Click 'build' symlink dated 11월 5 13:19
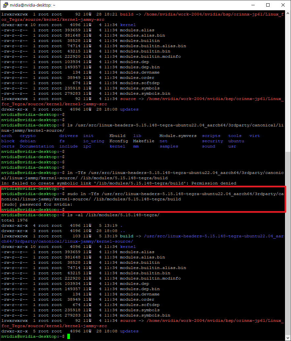 (126, 236)
